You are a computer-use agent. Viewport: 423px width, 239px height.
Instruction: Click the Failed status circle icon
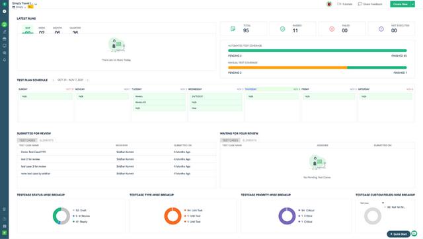(332, 29)
